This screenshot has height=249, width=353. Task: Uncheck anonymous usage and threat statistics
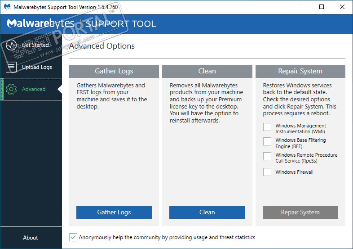[x=74, y=237]
